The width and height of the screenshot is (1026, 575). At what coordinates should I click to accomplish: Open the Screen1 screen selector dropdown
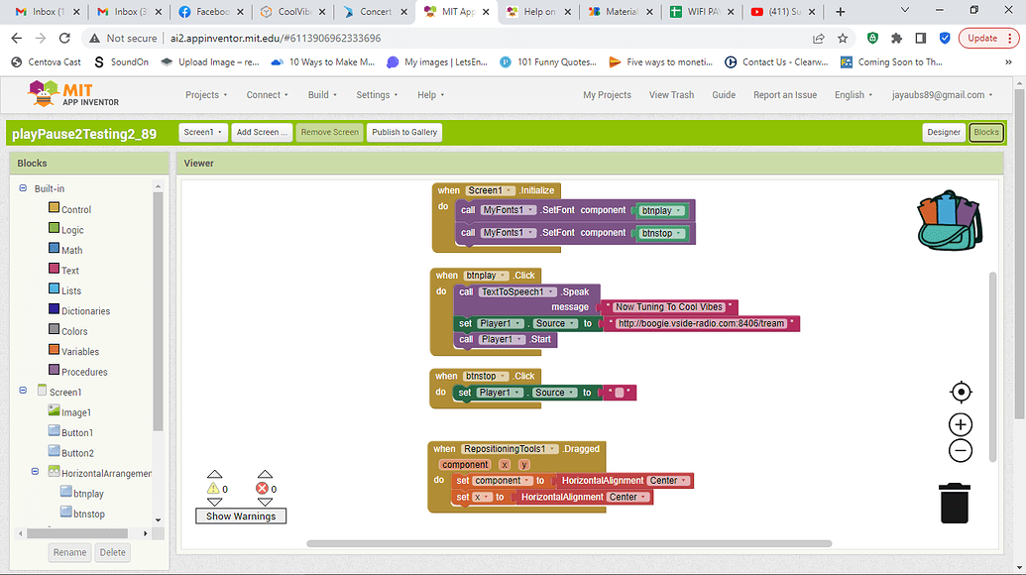[x=204, y=131]
